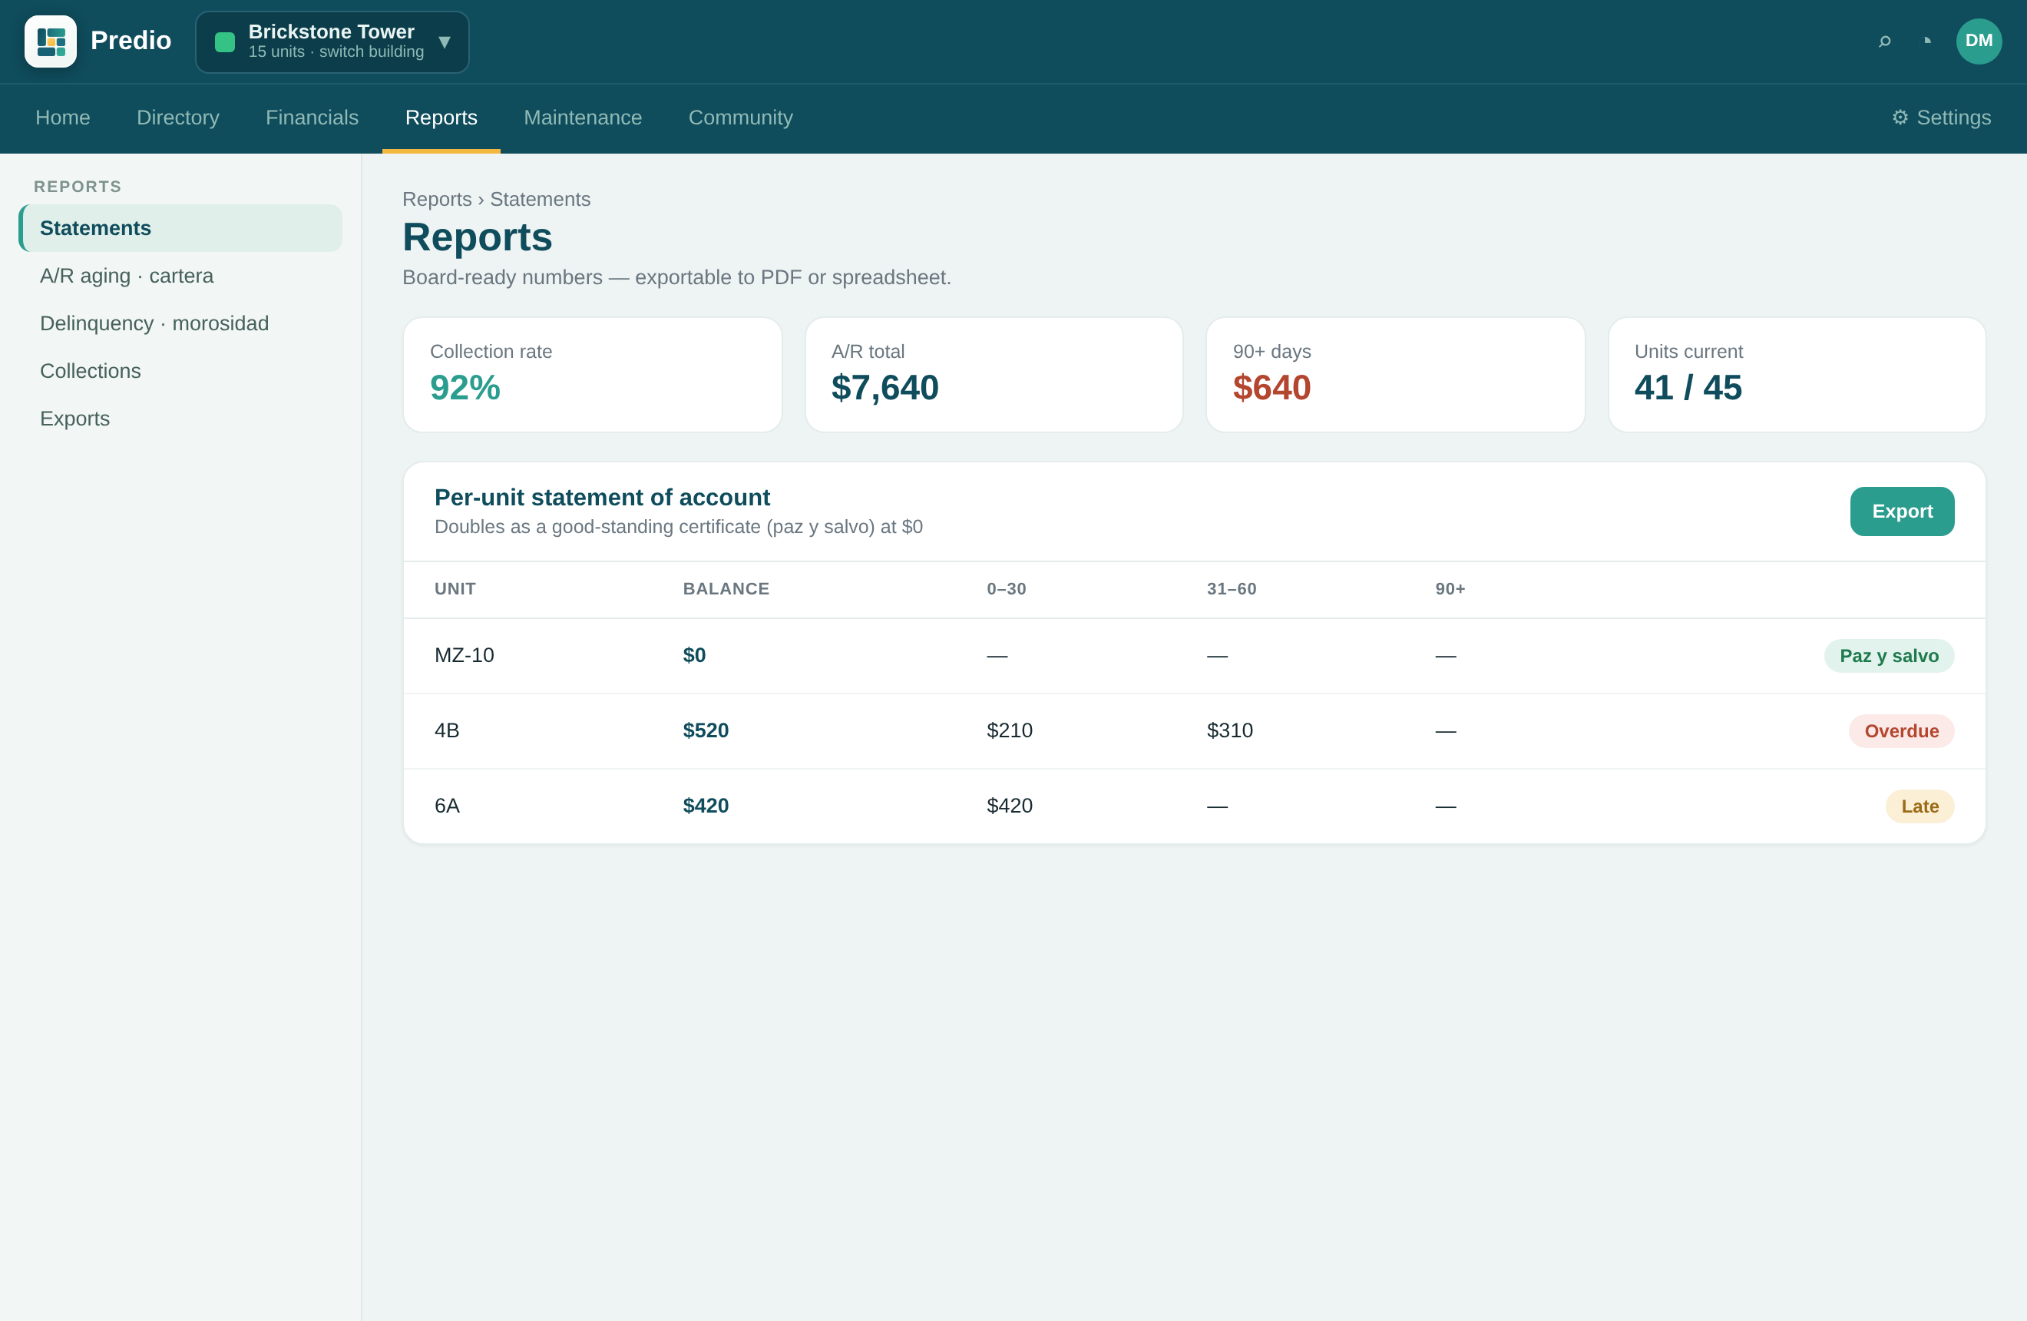Click the Predio logo icon
The height and width of the screenshot is (1321, 2027).
(50, 41)
